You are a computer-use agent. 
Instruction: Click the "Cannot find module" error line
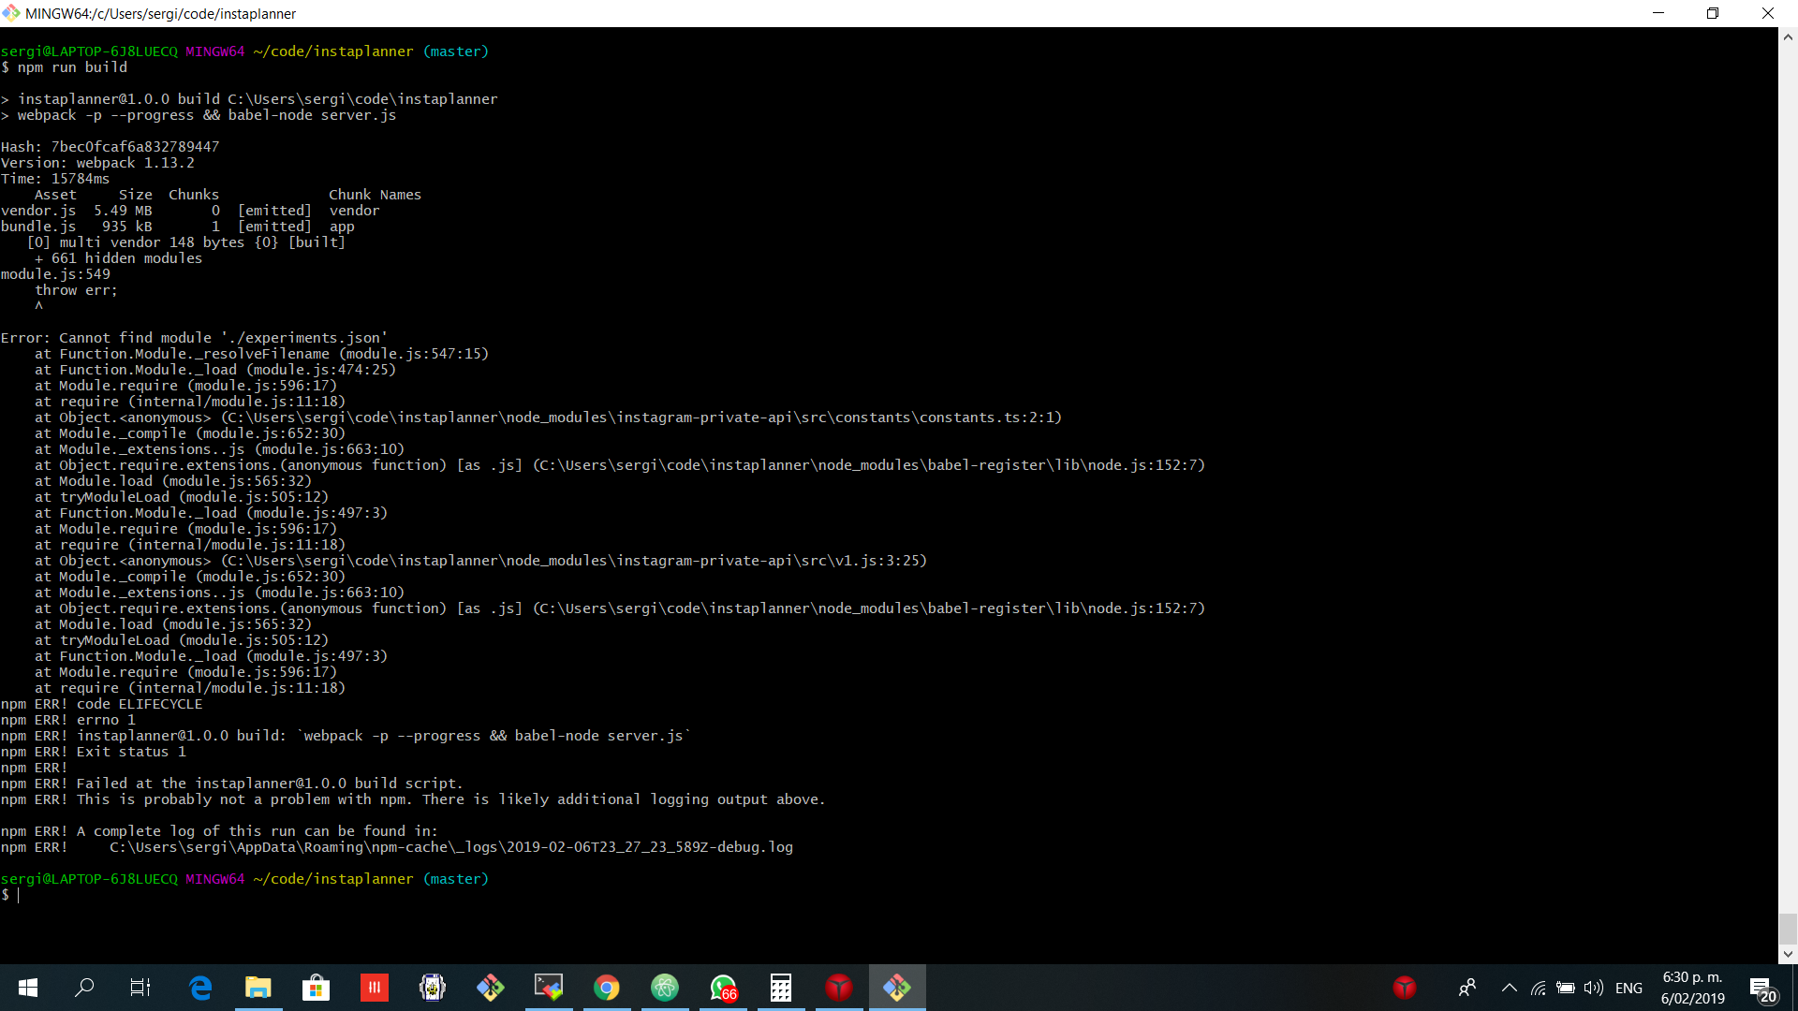click(194, 338)
